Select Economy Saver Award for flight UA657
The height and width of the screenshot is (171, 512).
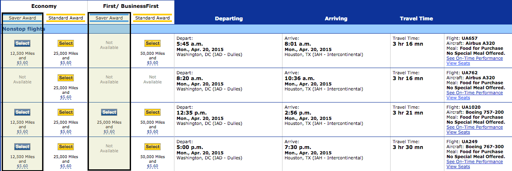tap(22, 43)
